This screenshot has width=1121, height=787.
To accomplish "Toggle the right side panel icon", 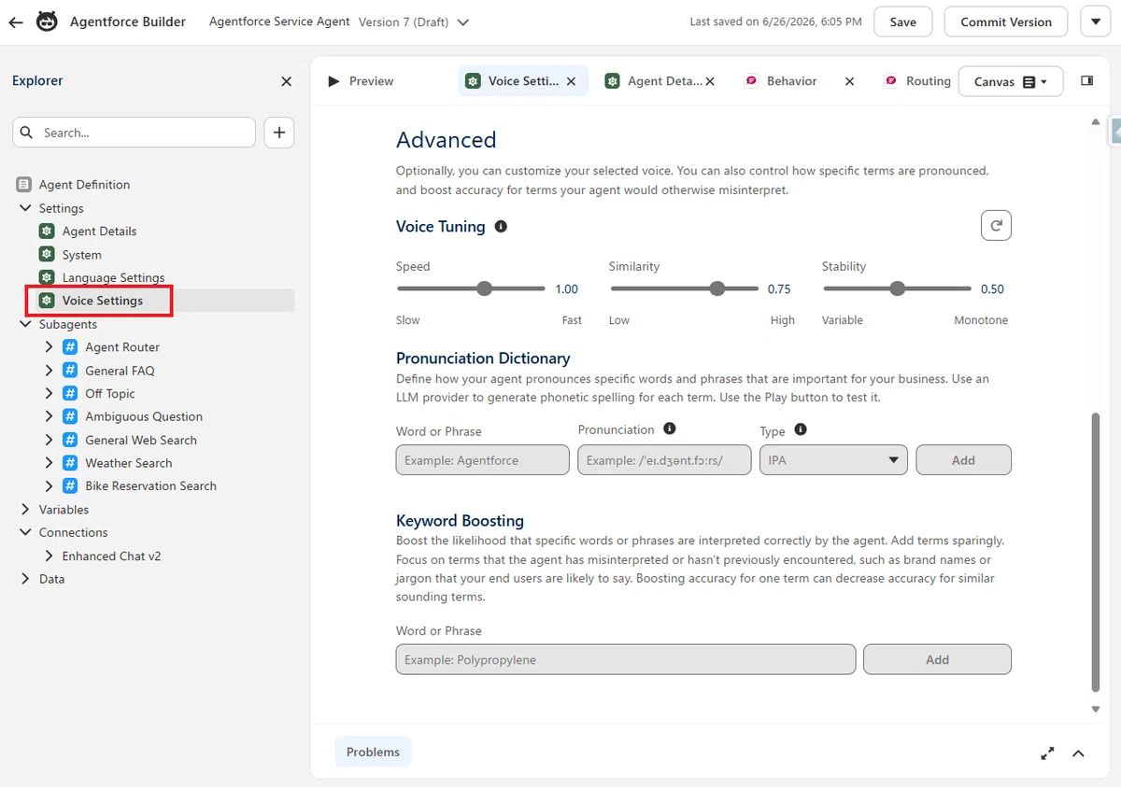I will [1087, 81].
